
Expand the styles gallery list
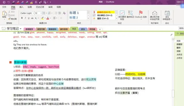coord(88,18)
